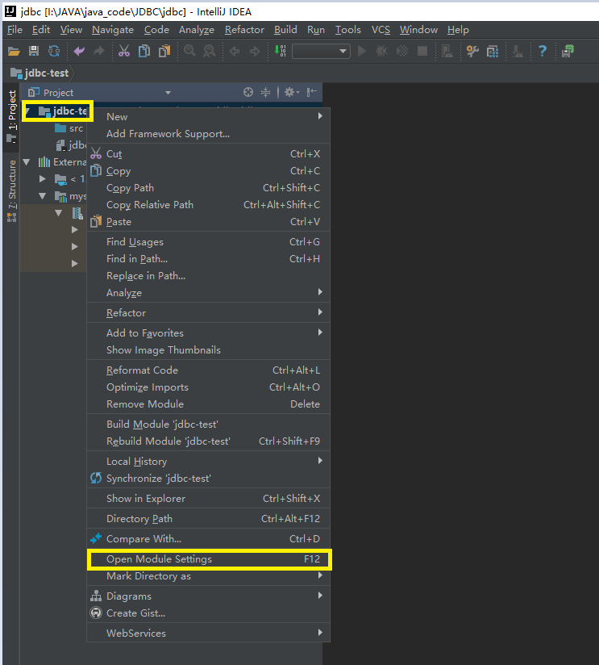Expand the Local History submenu
Image resolution: width=599 pixels, height=665 pixels.
[208, 462]
